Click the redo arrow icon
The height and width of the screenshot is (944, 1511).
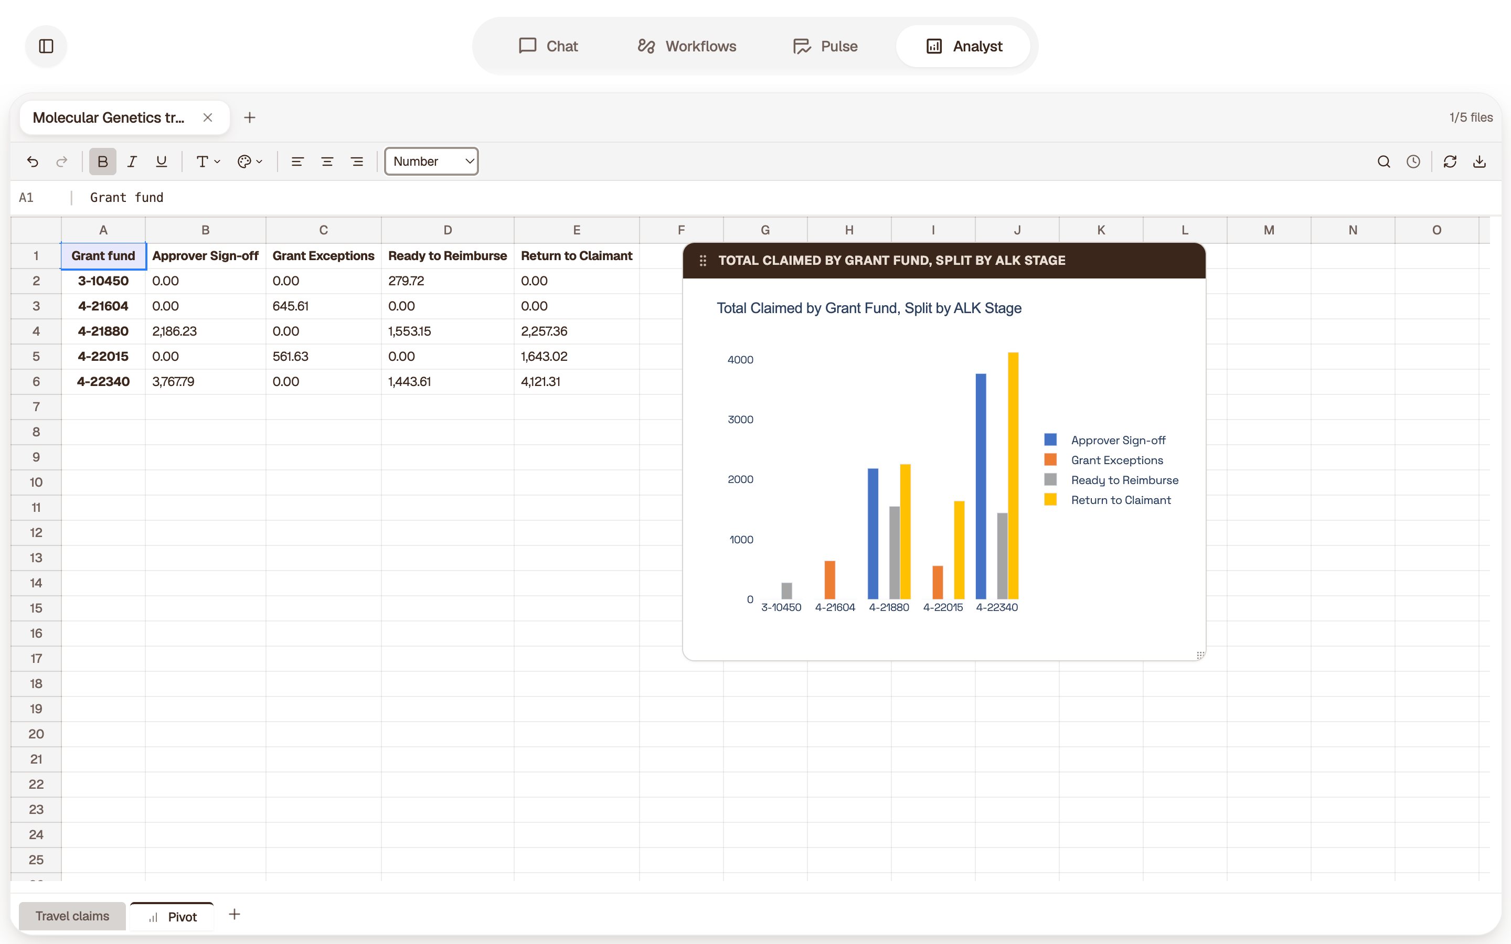point(62,162)
